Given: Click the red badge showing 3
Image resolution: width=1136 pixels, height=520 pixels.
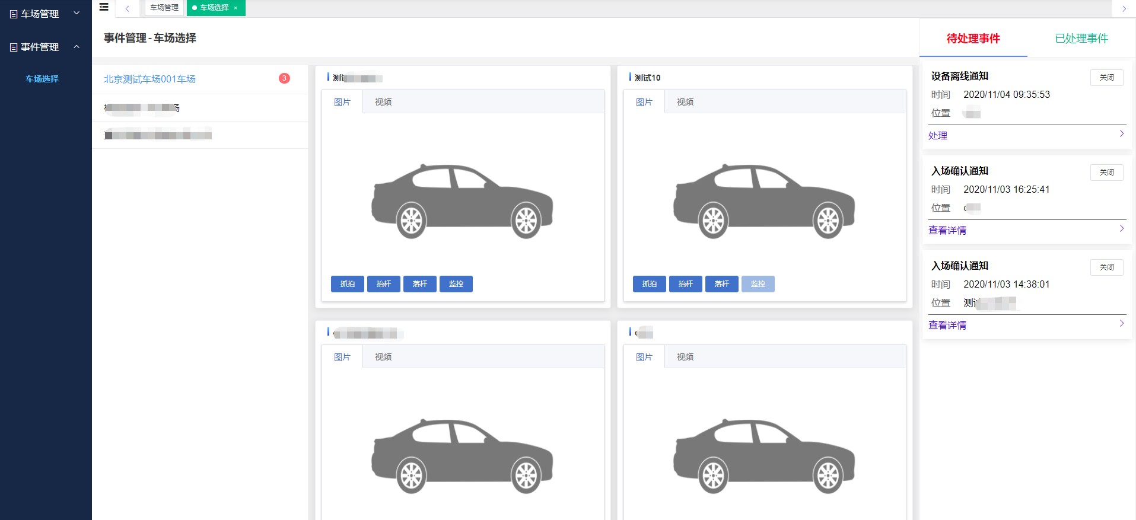Looking at the screenshot, I should coord(284,78).
